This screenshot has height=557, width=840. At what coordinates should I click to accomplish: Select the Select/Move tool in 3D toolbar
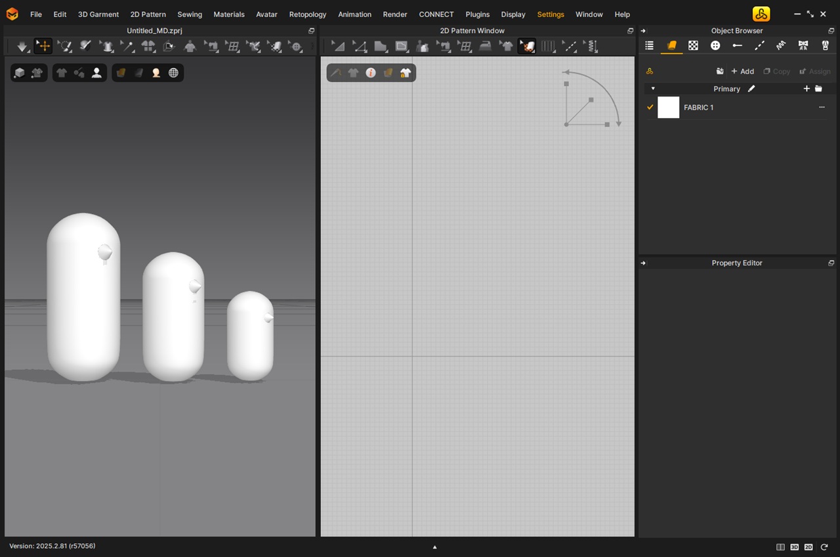coord(43,46)
